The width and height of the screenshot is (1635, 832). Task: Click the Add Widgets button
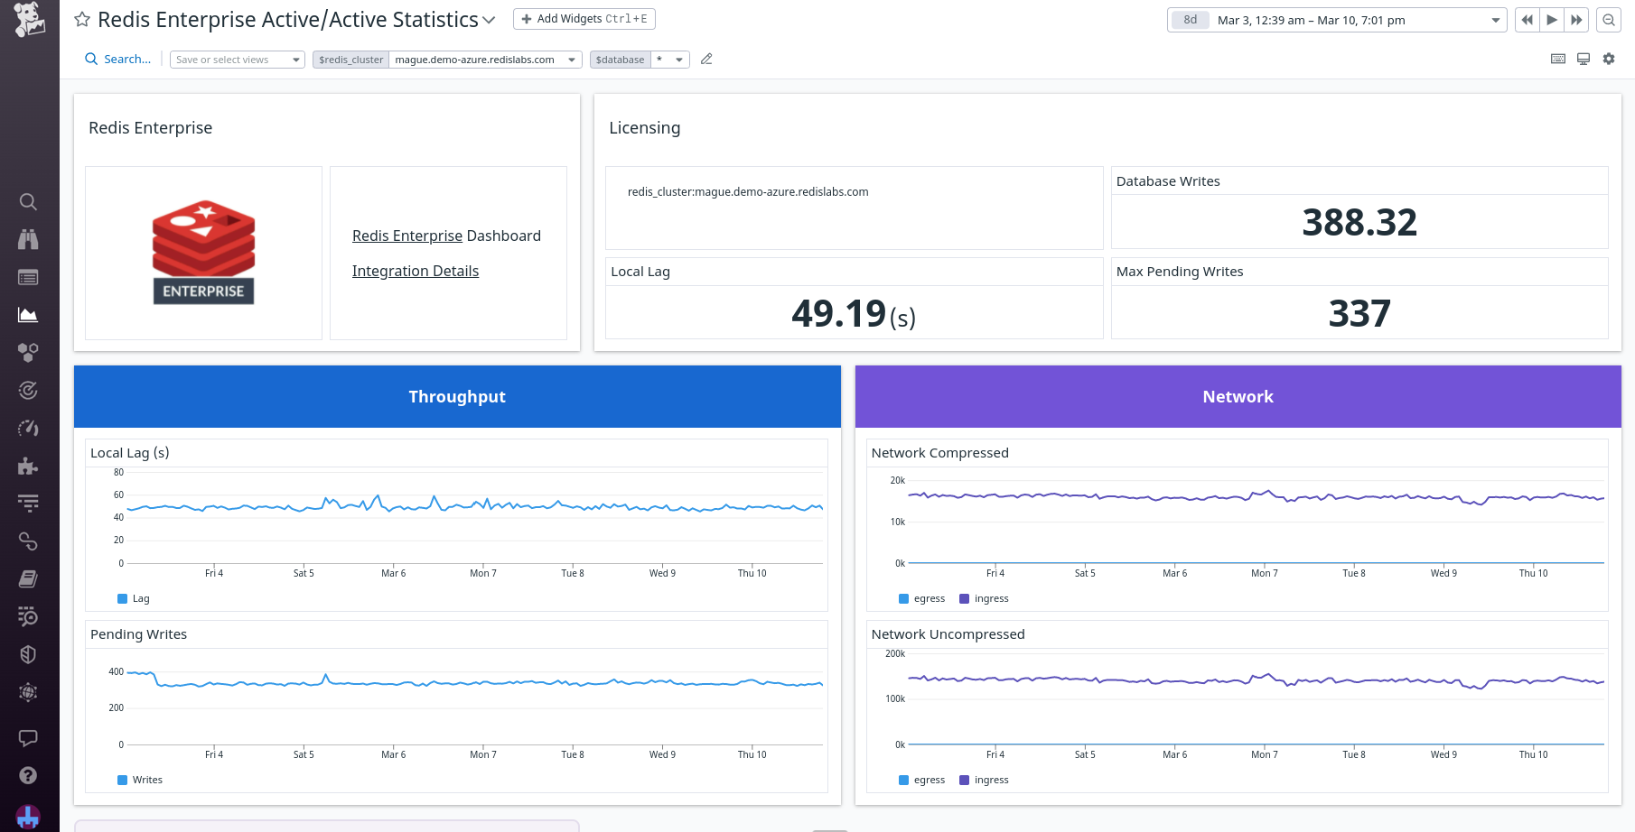coord(584,18)
